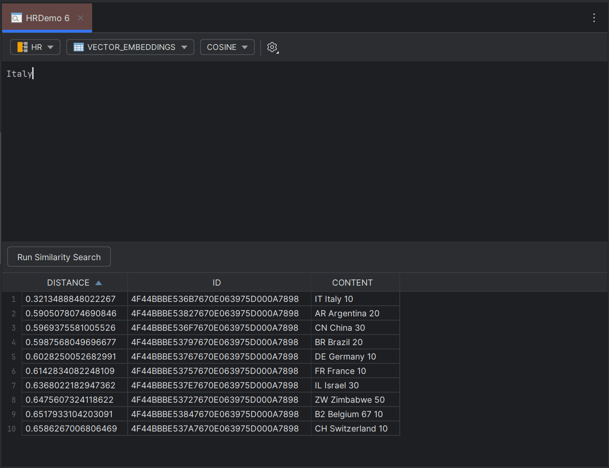Select the IT Italy 10 content cell
This screenshot has height=468, width=609.
355,299
